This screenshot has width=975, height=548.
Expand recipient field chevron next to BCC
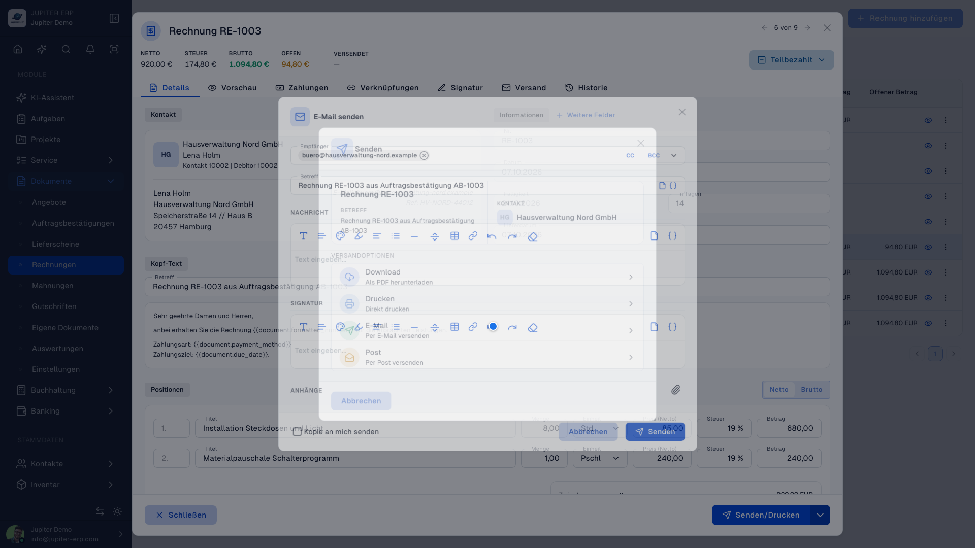[x=674, y=156]
